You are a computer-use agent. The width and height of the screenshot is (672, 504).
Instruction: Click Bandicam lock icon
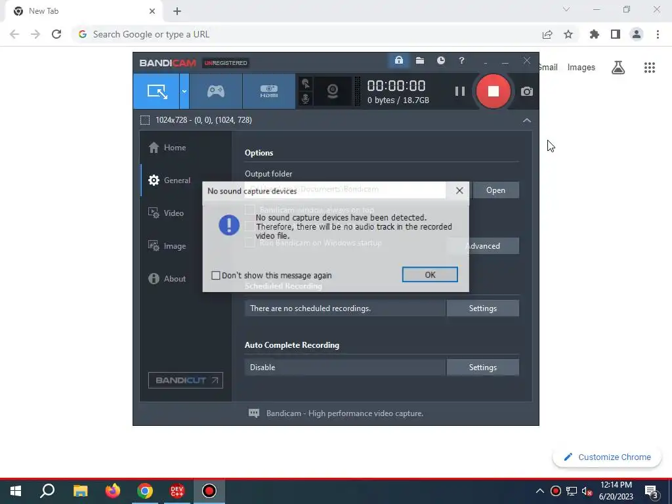[398, 60]
